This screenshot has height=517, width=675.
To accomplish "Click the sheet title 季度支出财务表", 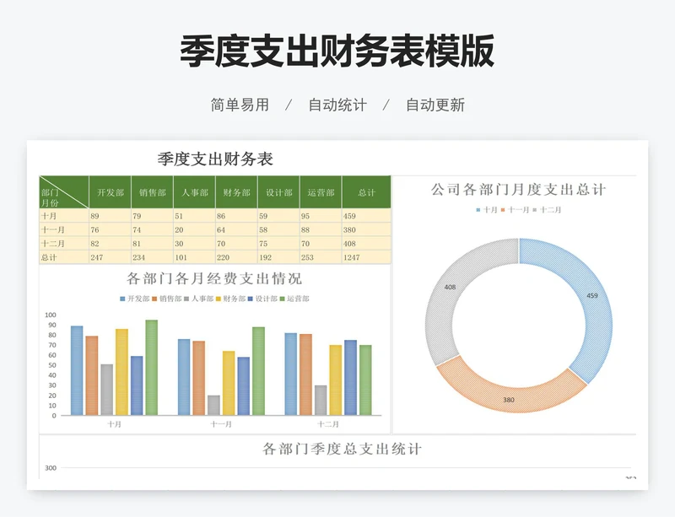I will tap(215, 159).
